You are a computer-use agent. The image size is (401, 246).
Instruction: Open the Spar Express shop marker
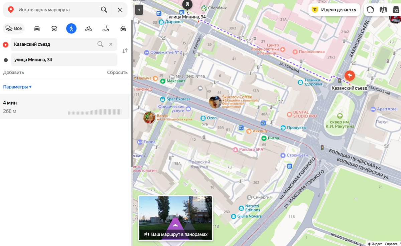tap(162, 99)
